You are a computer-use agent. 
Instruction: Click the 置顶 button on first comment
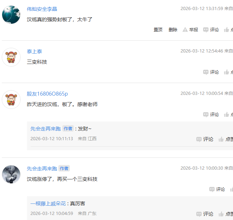point(158,30)
